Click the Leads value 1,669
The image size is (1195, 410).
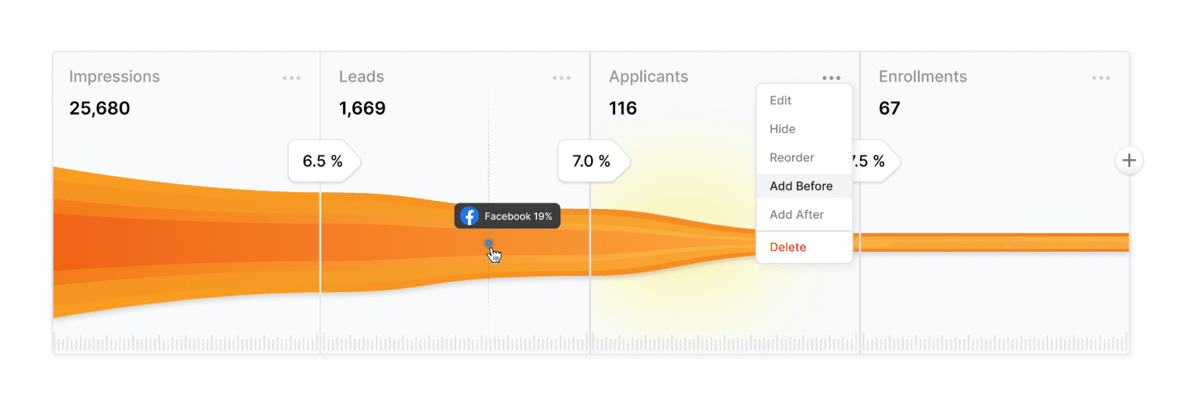click(363, 108)
